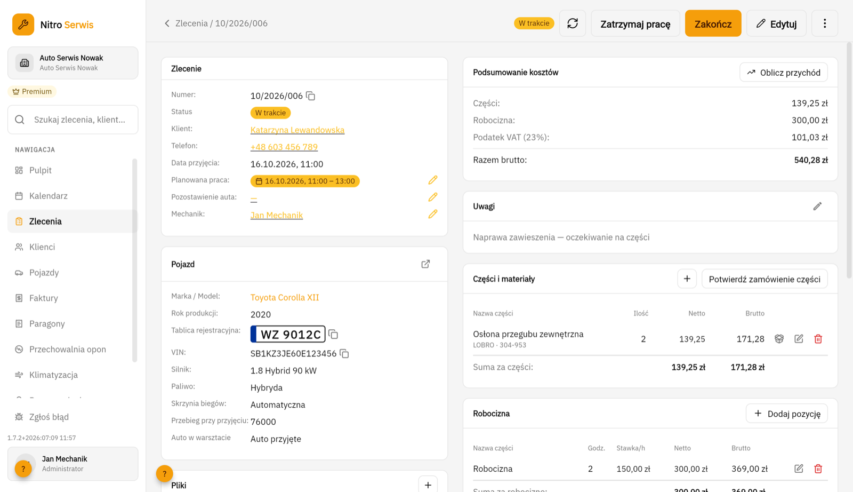This screenshot has width=853, height=492.
Task: Finish the order with Zakończ
Action: 713,23
